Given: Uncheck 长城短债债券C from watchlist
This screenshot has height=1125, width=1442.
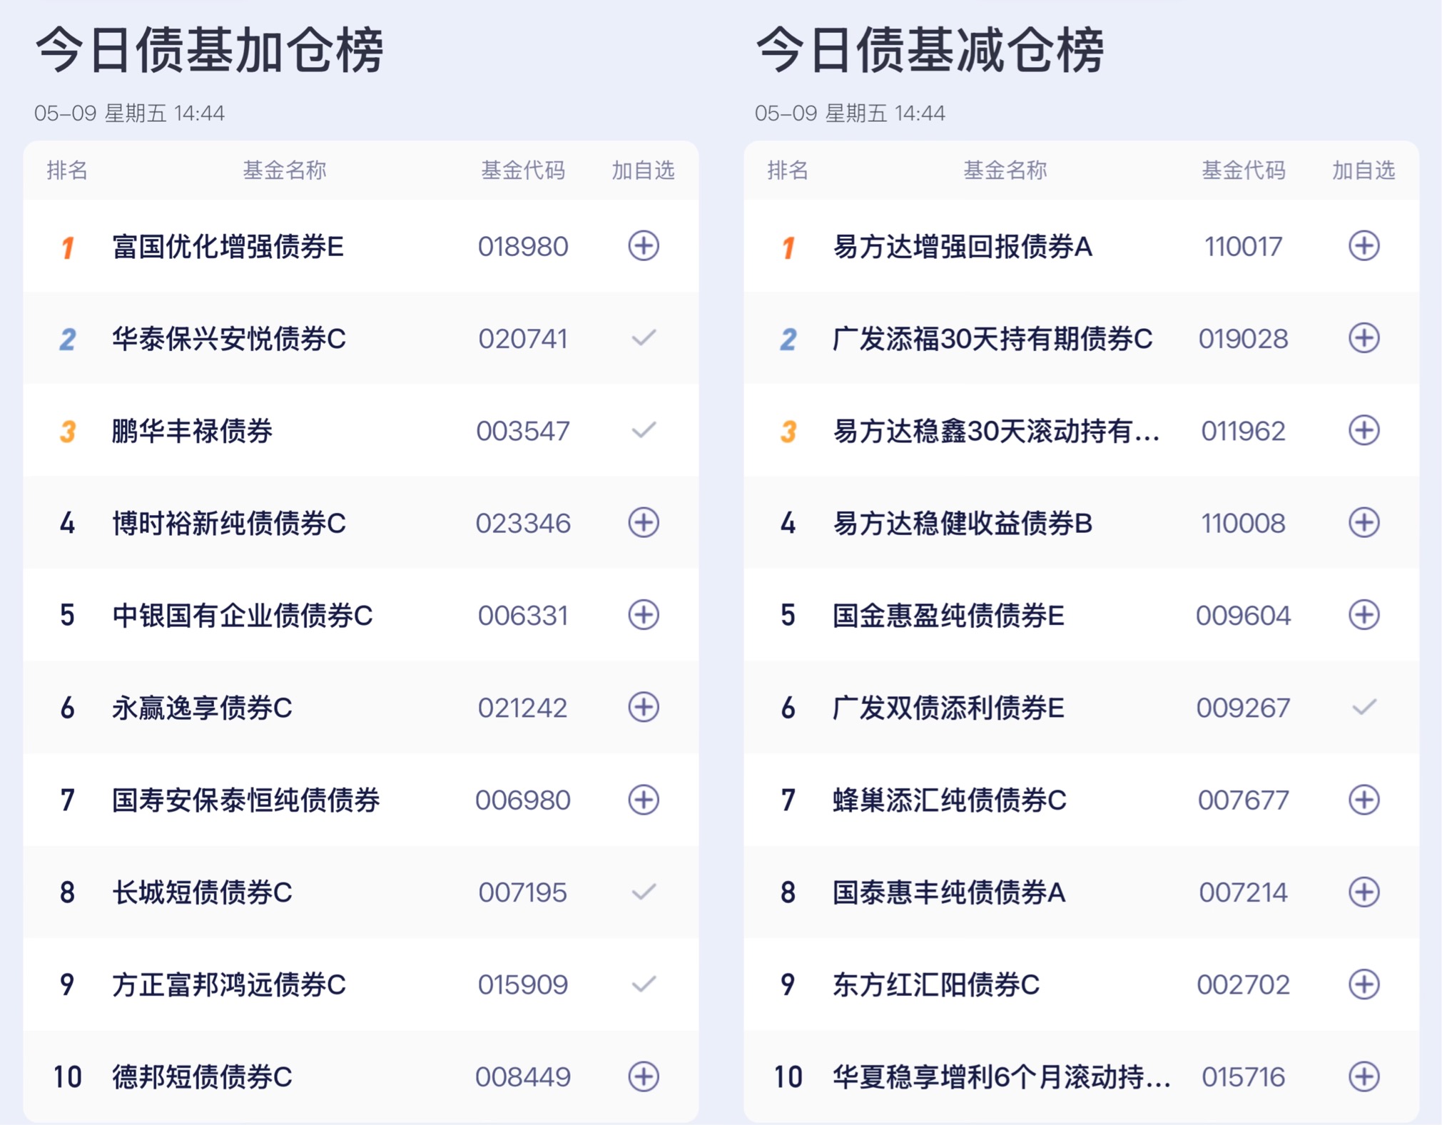Looking at the screenshot, I should (644, 891).
